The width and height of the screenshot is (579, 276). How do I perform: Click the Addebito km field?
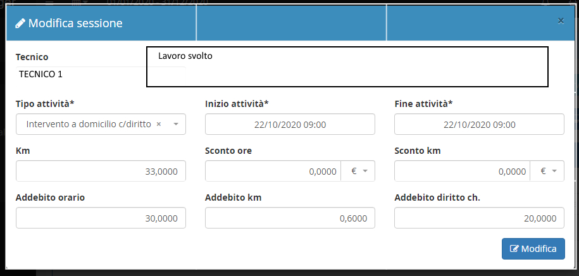coord(290,218)
